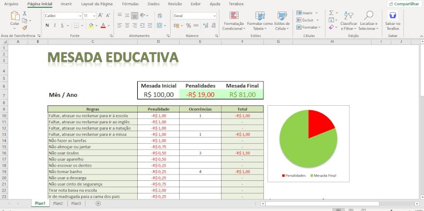The image size is (424, 211).
Task: Increase font size with larger A icon
Action: click(x=100, y=16)
